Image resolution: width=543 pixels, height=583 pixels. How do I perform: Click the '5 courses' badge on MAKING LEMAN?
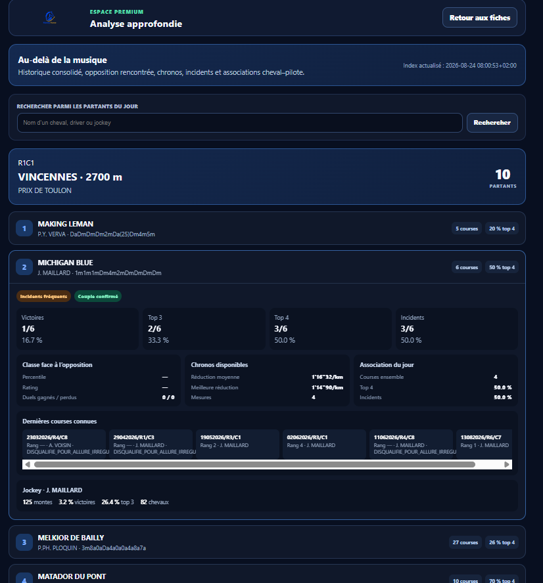pyautogui.click(x=467, y=228)
